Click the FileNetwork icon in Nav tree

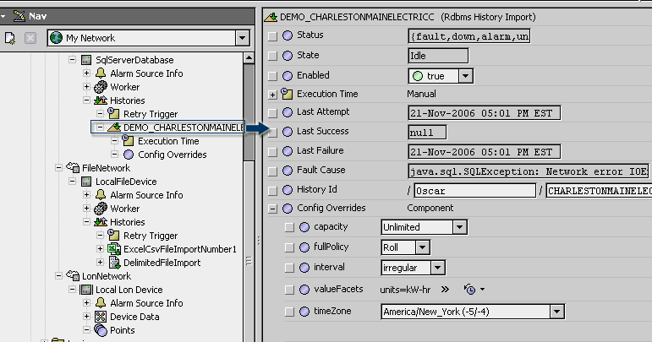[x=74, y=168]
